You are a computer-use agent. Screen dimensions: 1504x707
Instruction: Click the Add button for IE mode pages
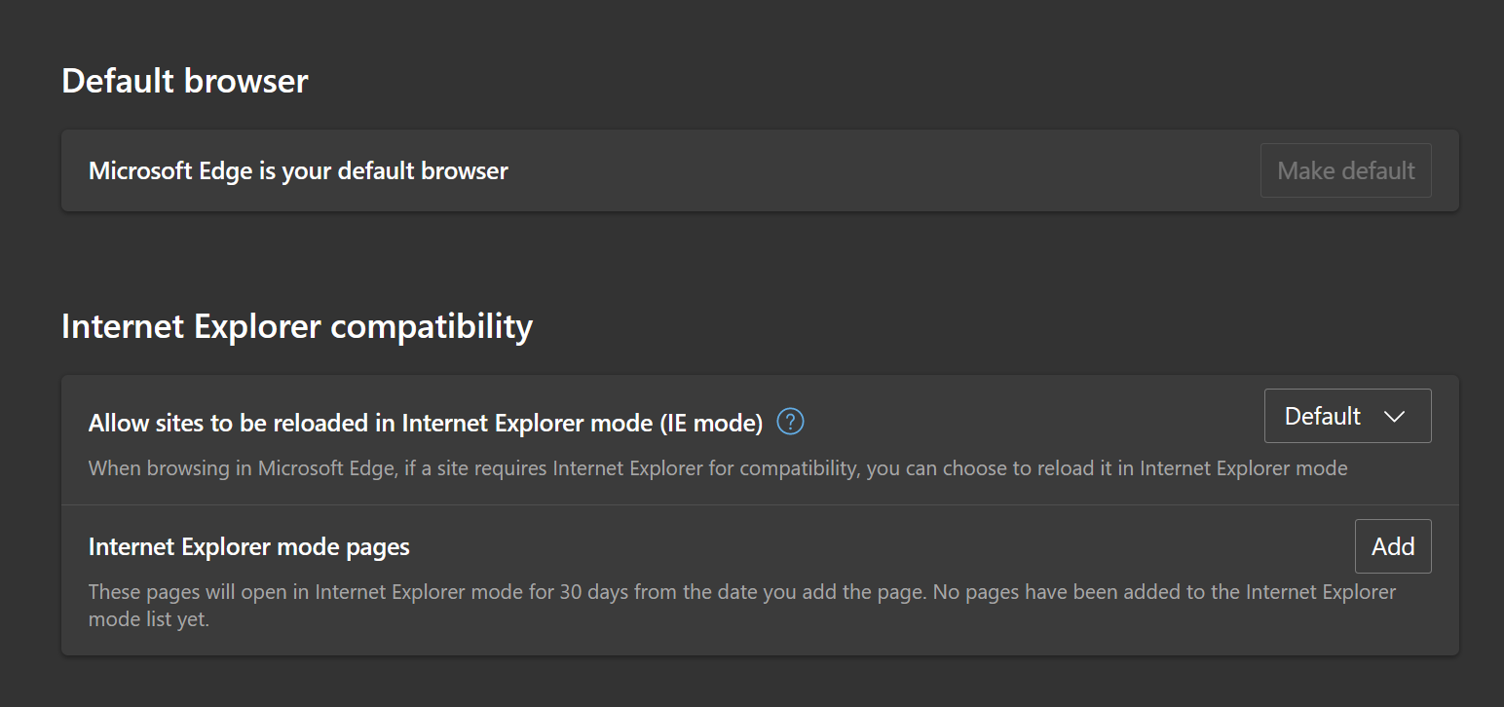[x=1393, y=546]
